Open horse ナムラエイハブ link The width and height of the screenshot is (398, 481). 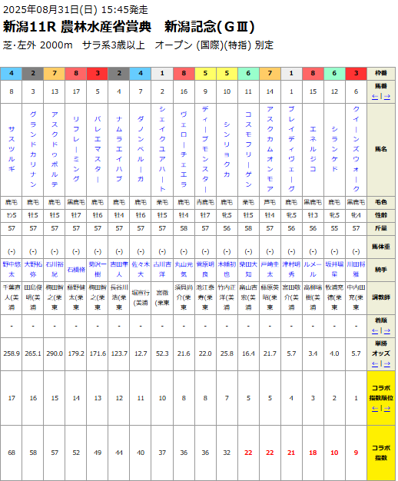coord(119,149)
